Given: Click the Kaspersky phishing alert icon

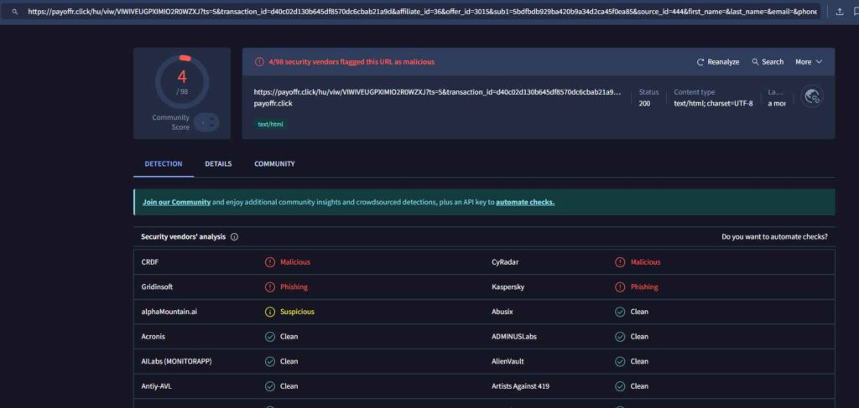Looking at the screenshot, I should [620, 287].
